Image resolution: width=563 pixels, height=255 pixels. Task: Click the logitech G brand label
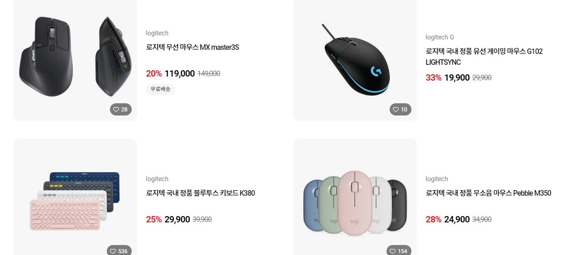coord(439,37)
